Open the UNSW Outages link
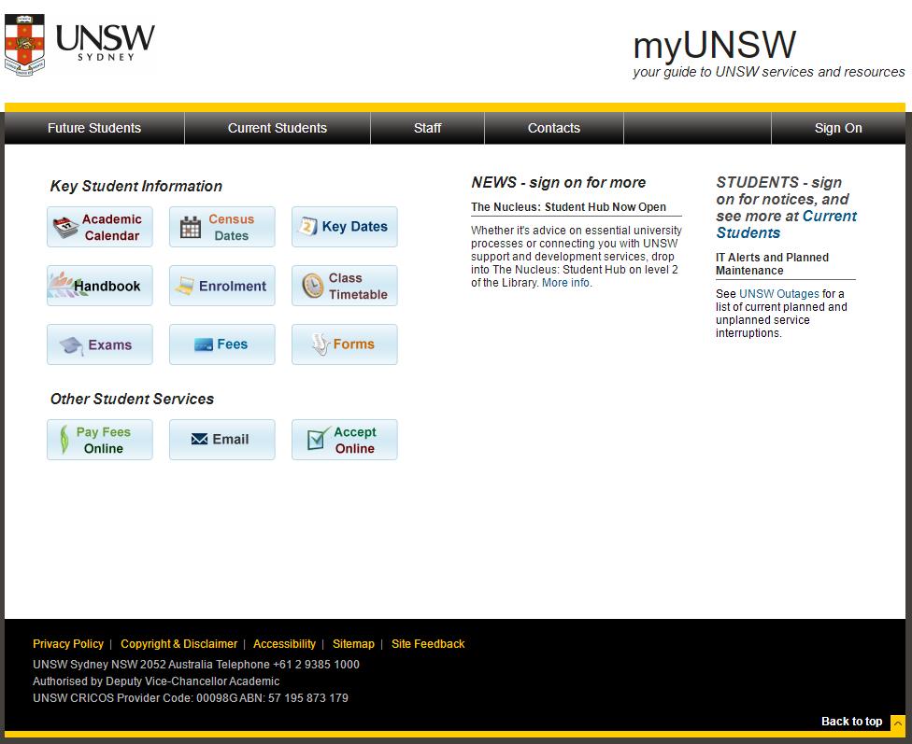This screenshot has width=912, height=744. coord(778,294)
